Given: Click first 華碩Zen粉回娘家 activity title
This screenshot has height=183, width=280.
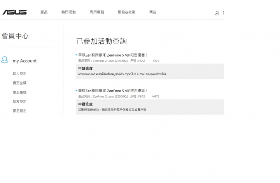Looking at the screenshot, I should point(113,55).
